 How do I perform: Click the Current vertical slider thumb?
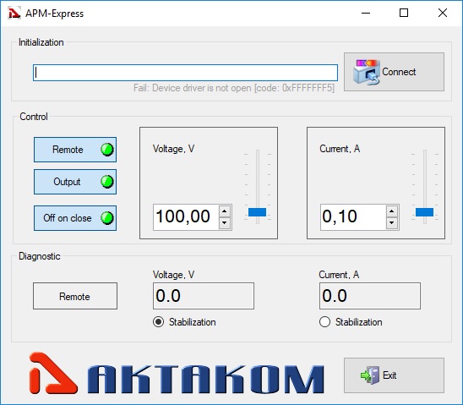click(424, 212)
